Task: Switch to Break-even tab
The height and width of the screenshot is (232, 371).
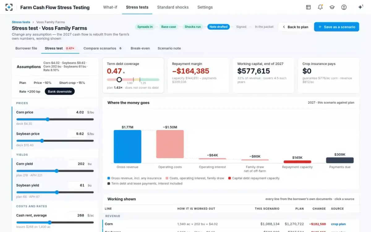Action: coord(140,48)
